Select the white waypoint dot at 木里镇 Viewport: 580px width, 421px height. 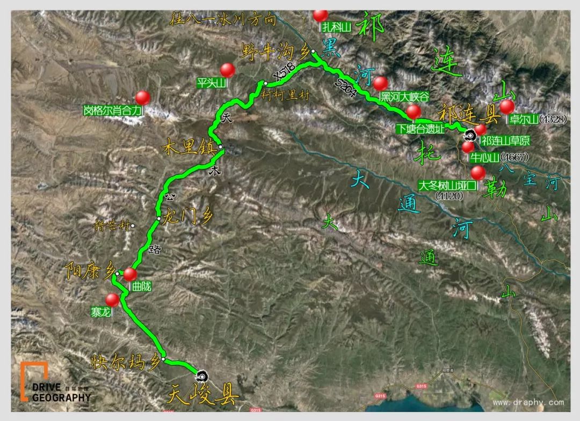(x=221, y=147)
